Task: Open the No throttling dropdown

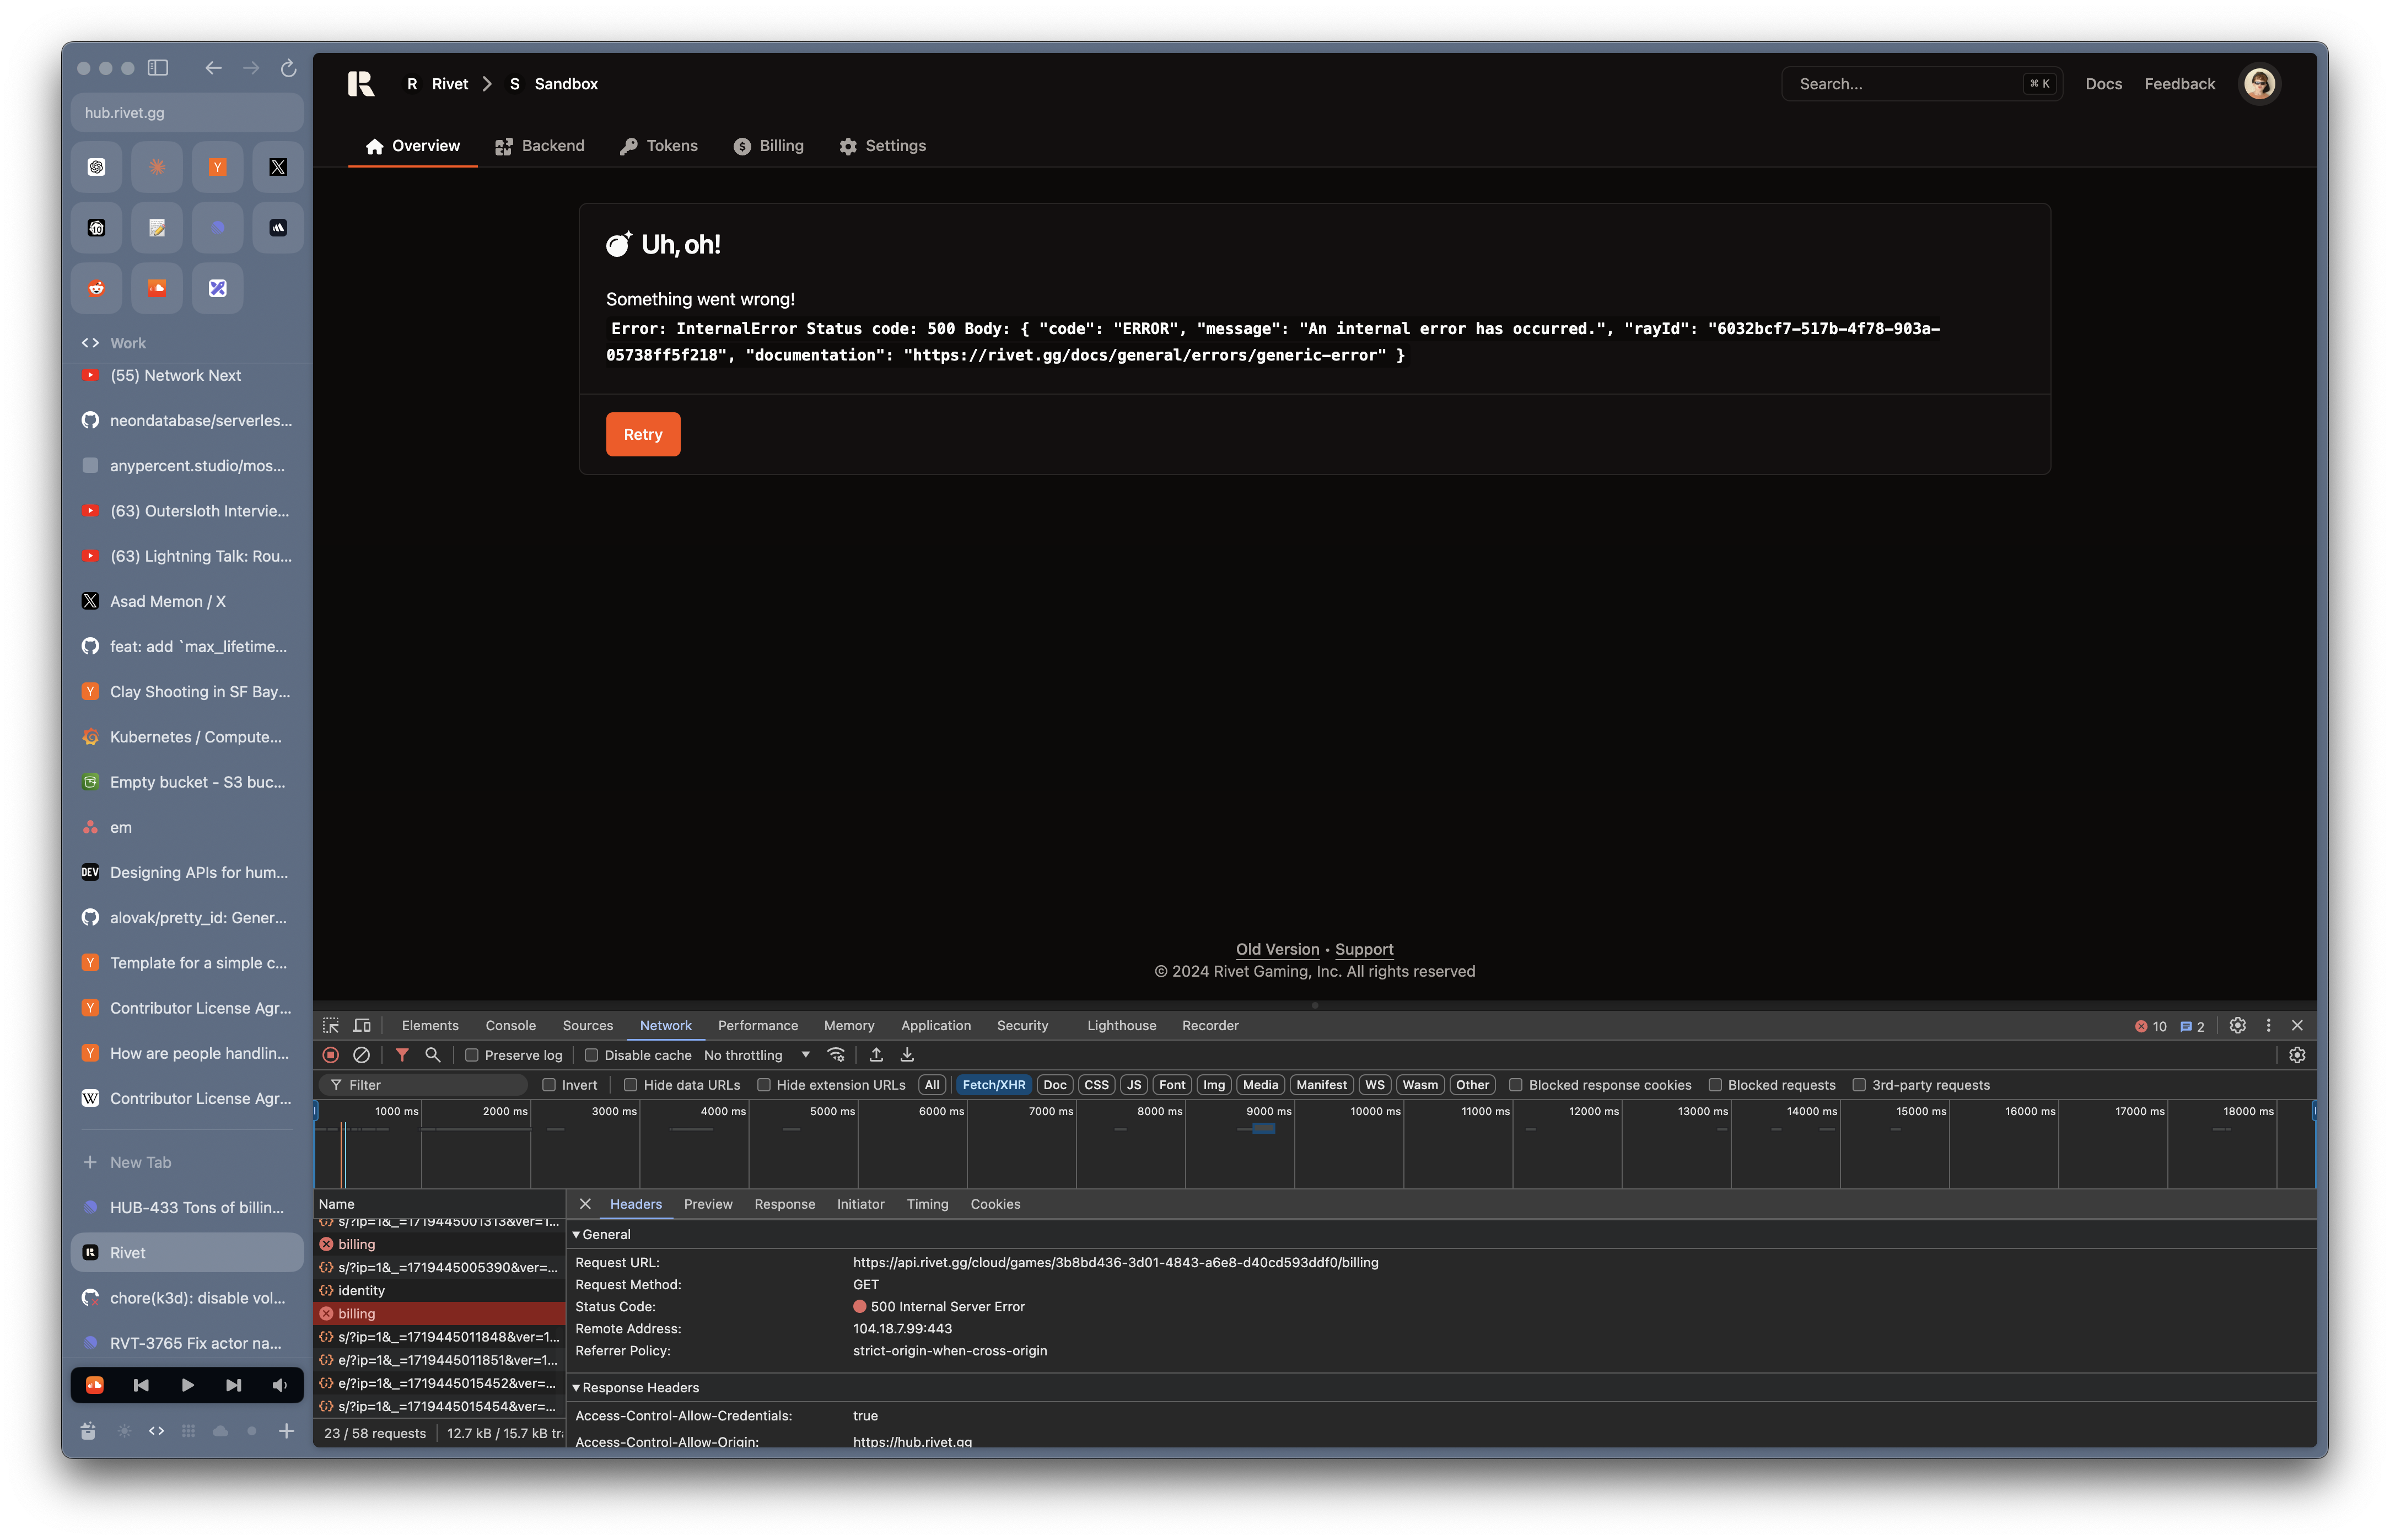Action: pos(757,1056)
